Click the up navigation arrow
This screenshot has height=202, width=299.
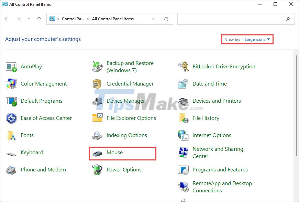point(38,19)
